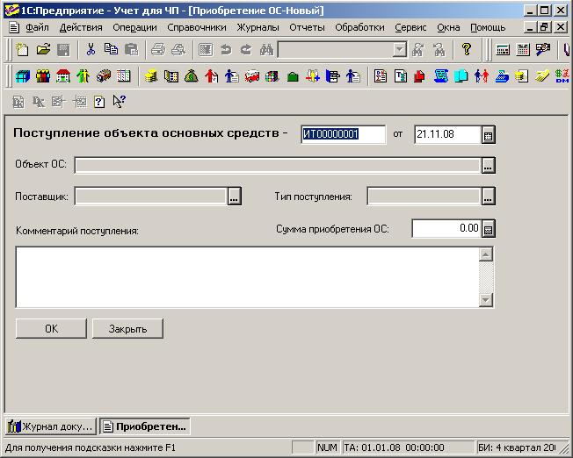Click the document number field ИТ00000001

tap(343, 134)
